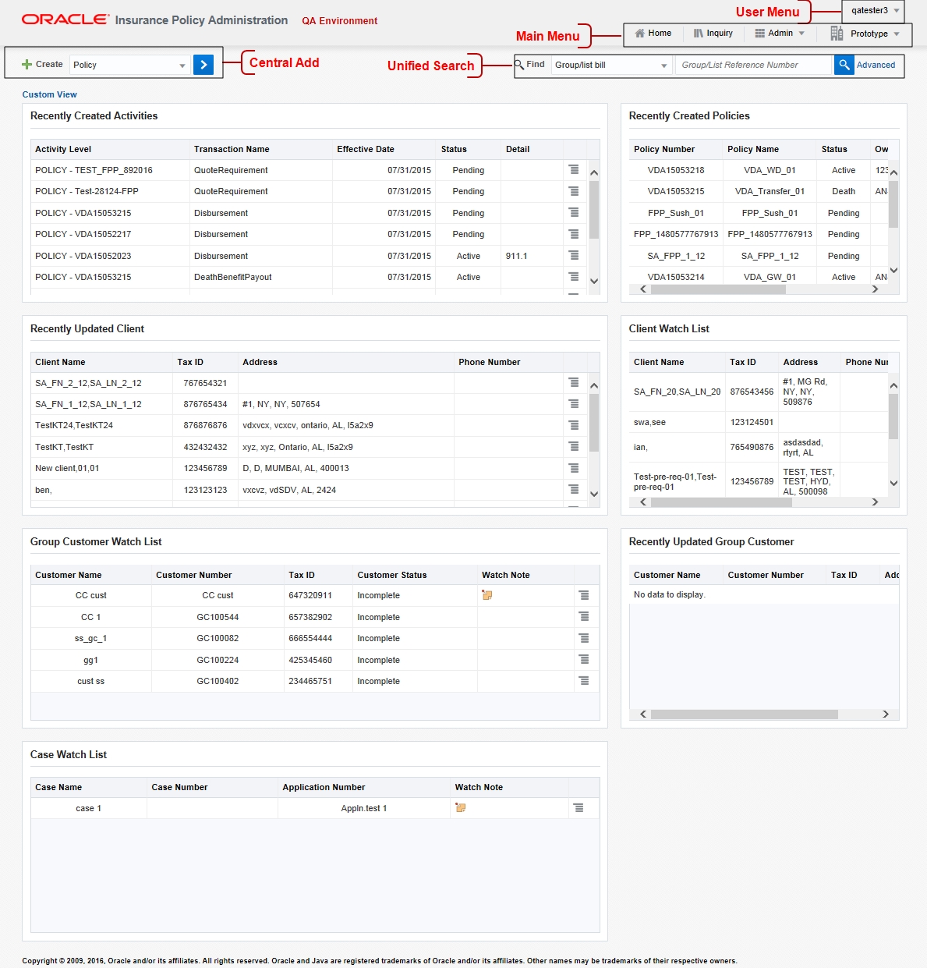The width and height of the screenshot is (927, 968).
Task: Select policy name VDA_Transfer_01
Action: (770, 191)
